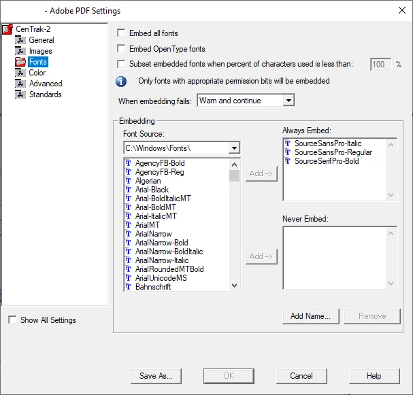The image size is (413, 395).
Task: Click font list scrollbar up arrow
Action: coord(235,165)
